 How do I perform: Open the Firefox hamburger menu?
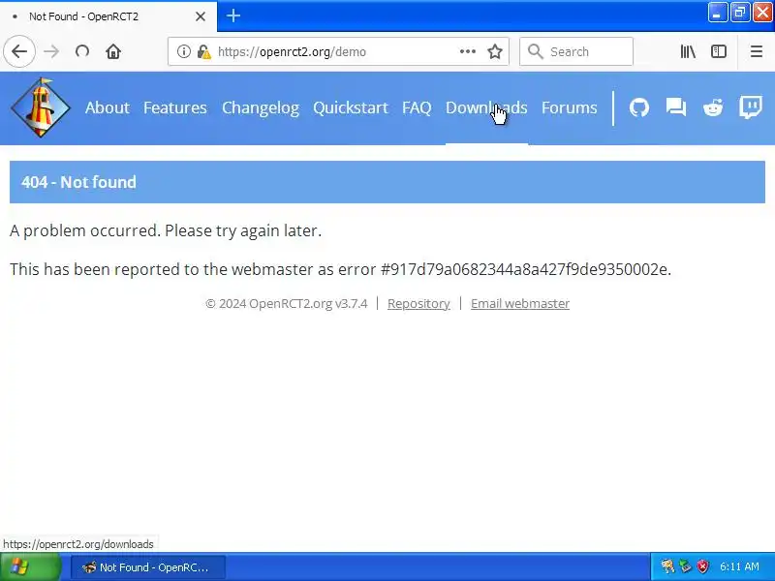click(x=757, y=51)
